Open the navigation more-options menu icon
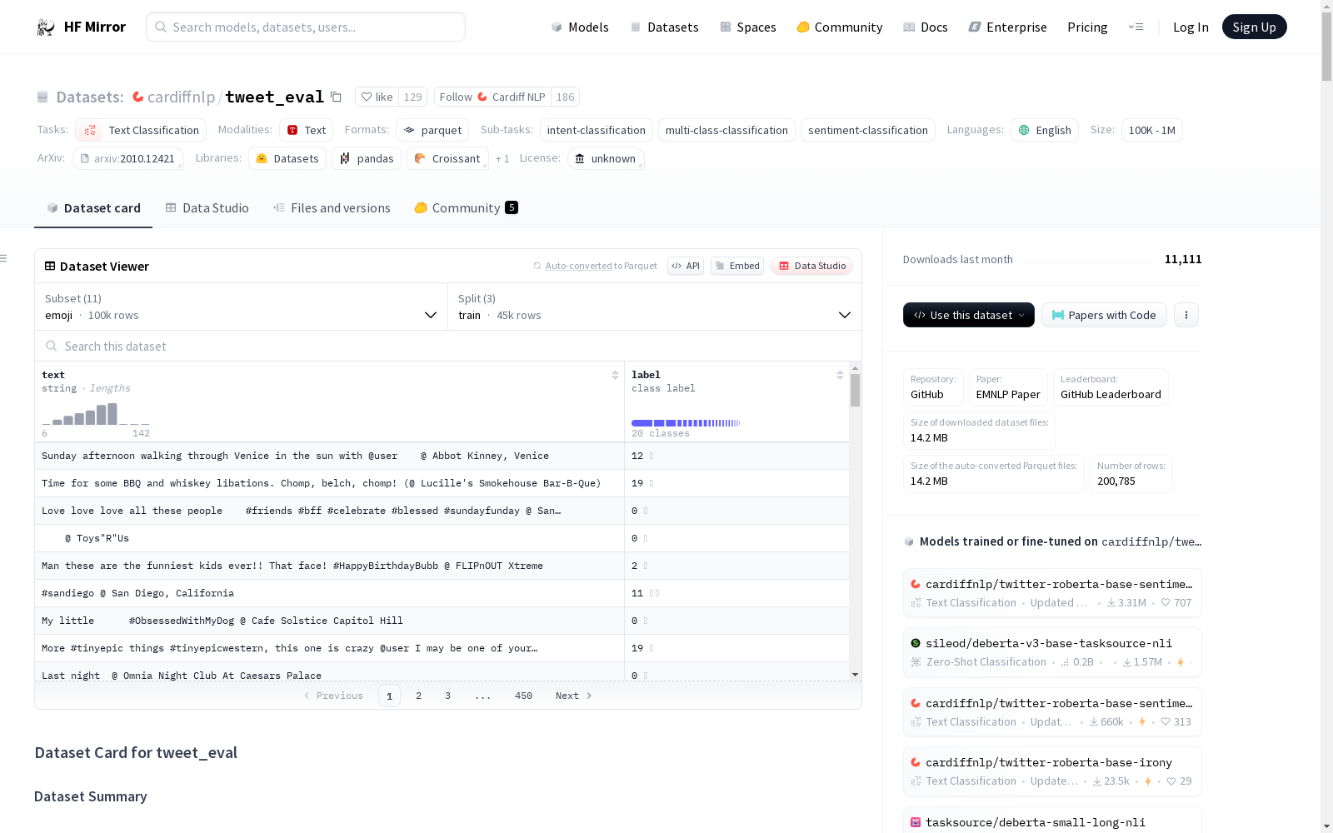The image size is (1333, 833). [1136, 27]
